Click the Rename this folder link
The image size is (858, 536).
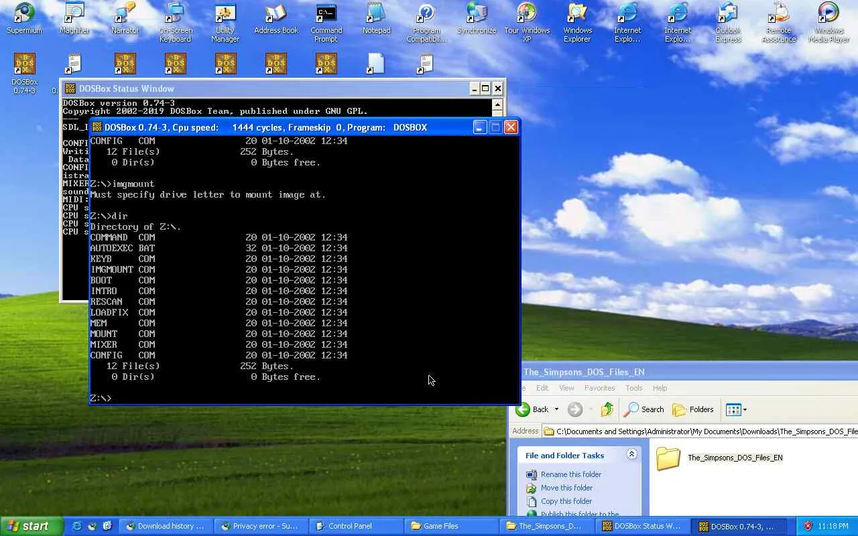pyautogui.click(x=571, y=474)
